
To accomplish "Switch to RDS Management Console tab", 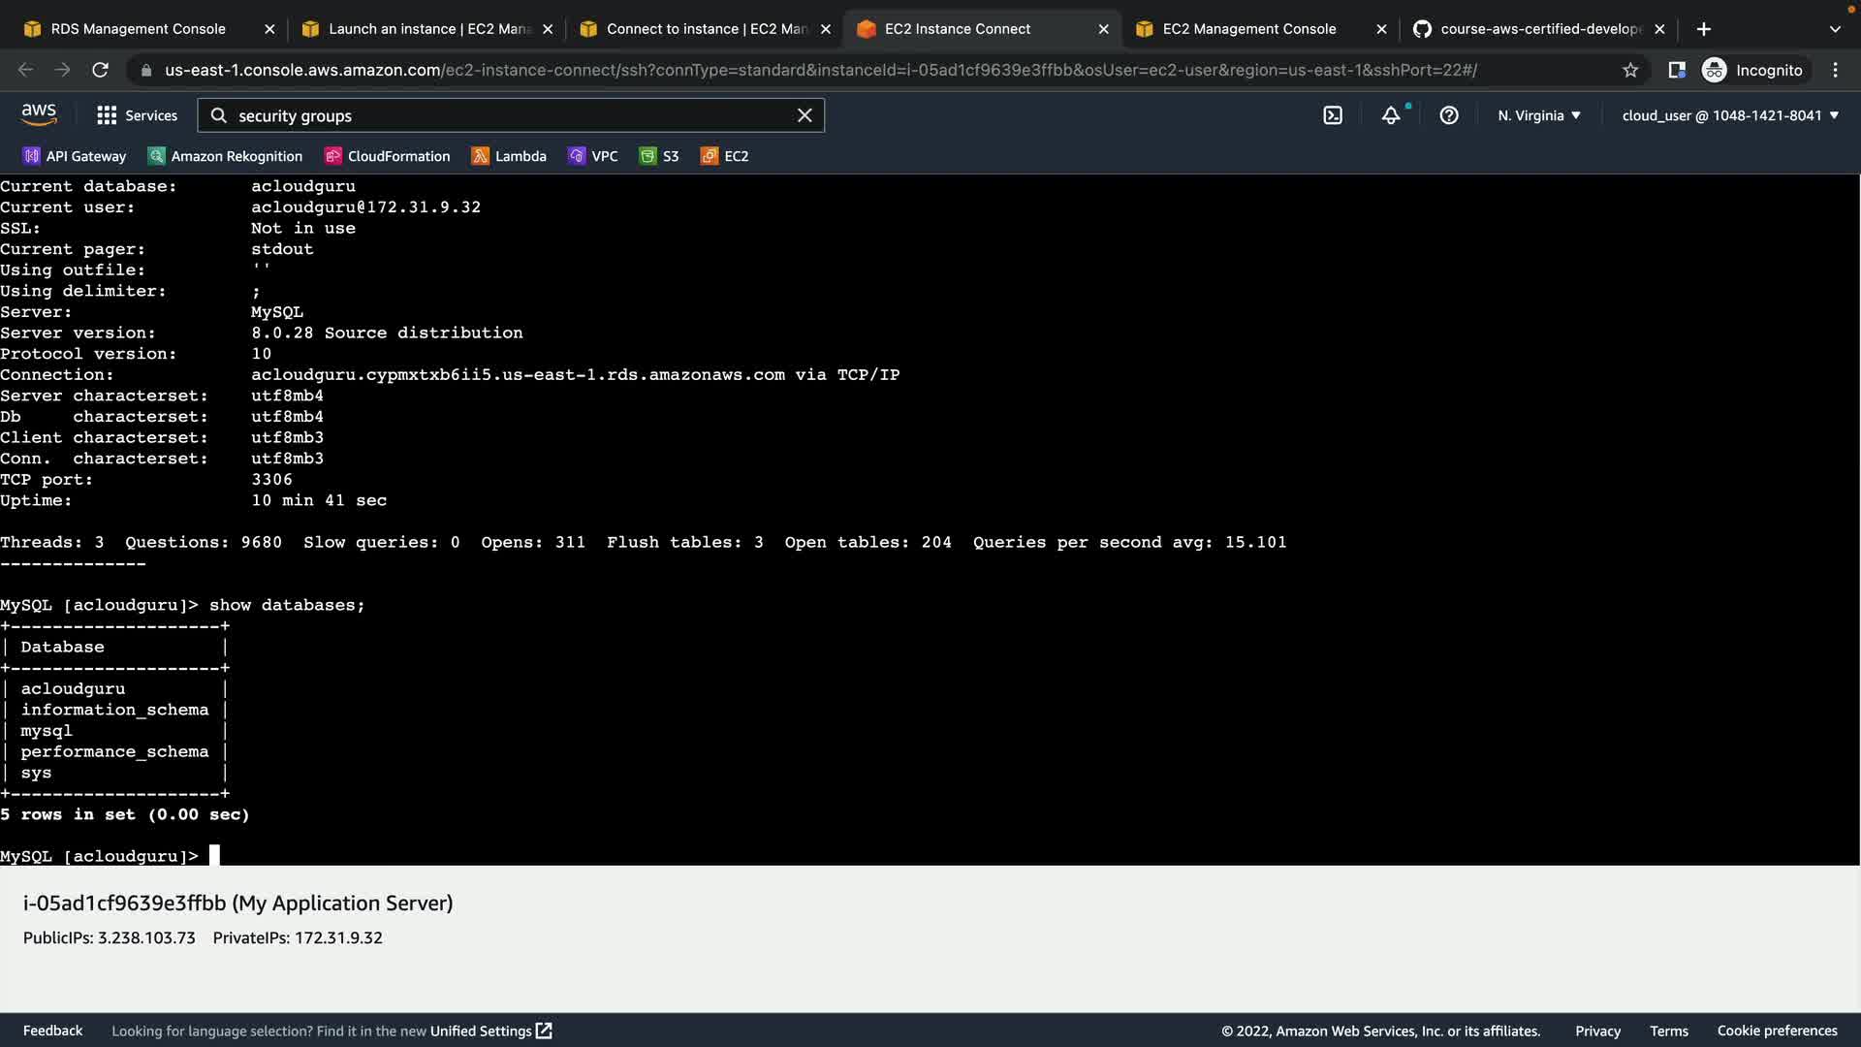I will click(x=138, y=29).
